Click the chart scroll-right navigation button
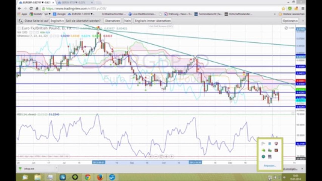 172,156
